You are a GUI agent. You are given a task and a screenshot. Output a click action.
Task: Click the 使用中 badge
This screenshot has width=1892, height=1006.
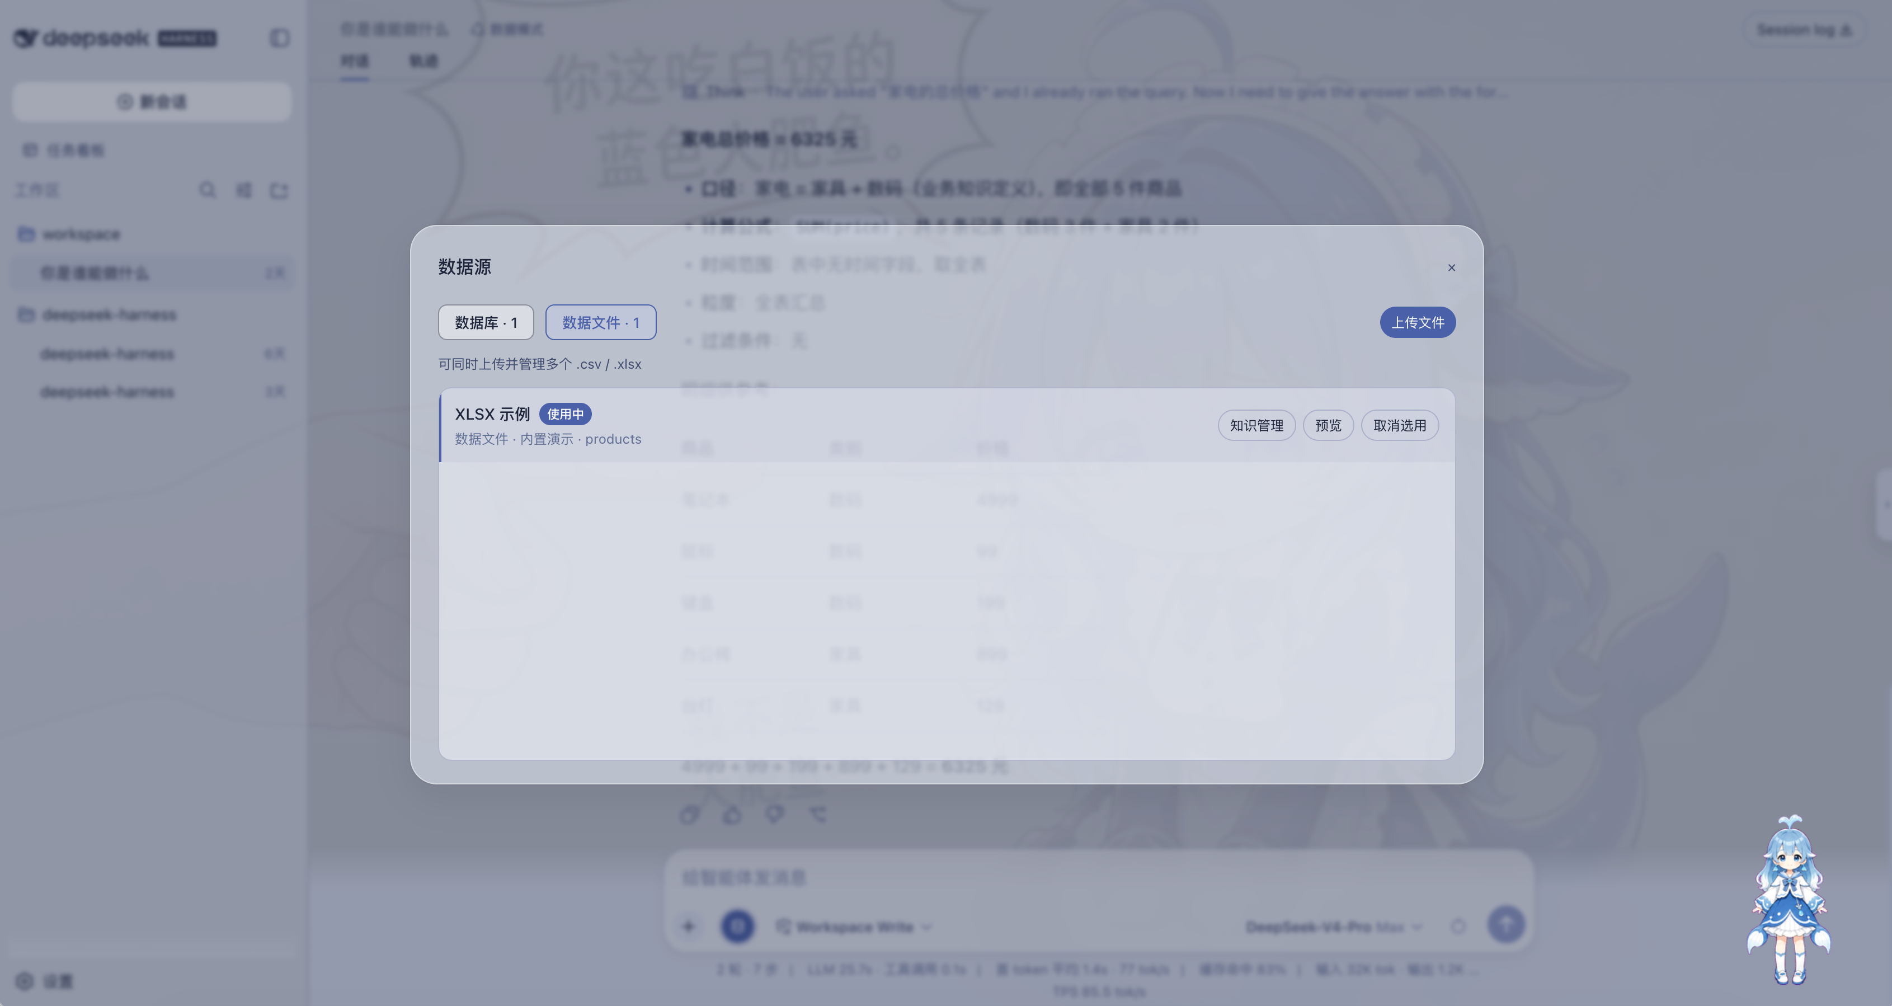[566, 415]
